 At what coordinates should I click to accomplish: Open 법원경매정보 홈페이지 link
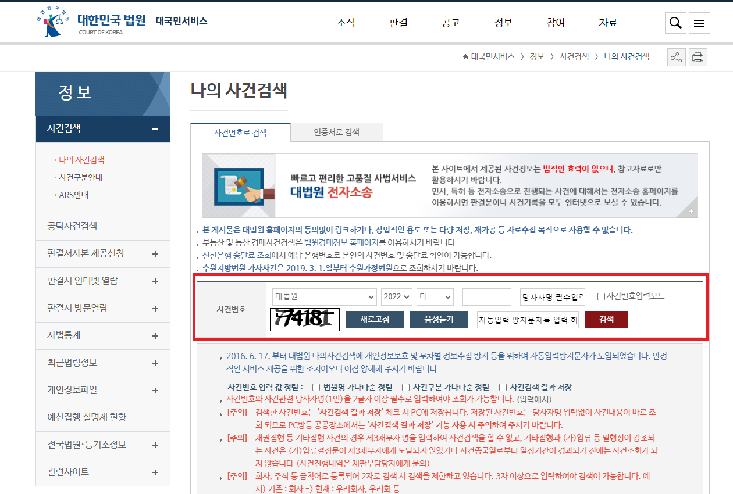(x=341, y=243)
